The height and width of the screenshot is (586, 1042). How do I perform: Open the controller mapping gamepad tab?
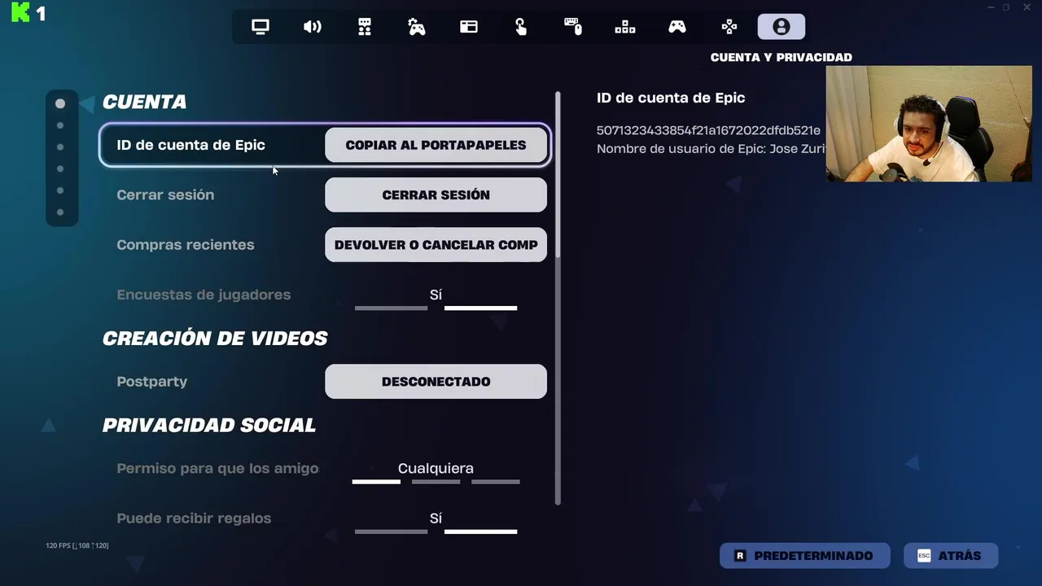click(677, 27)
